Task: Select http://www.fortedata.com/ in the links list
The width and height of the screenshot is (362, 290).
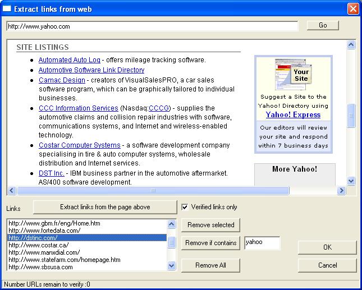Action: (87, 231)
